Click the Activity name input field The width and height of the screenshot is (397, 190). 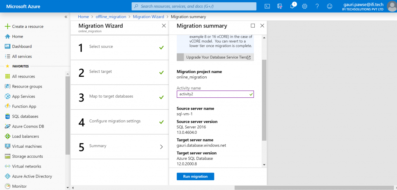[215, 94]
